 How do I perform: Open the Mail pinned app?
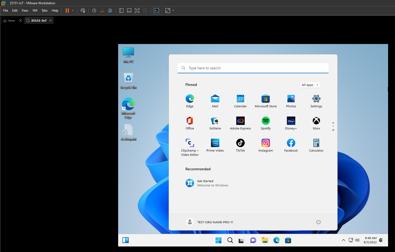(215, 101)
